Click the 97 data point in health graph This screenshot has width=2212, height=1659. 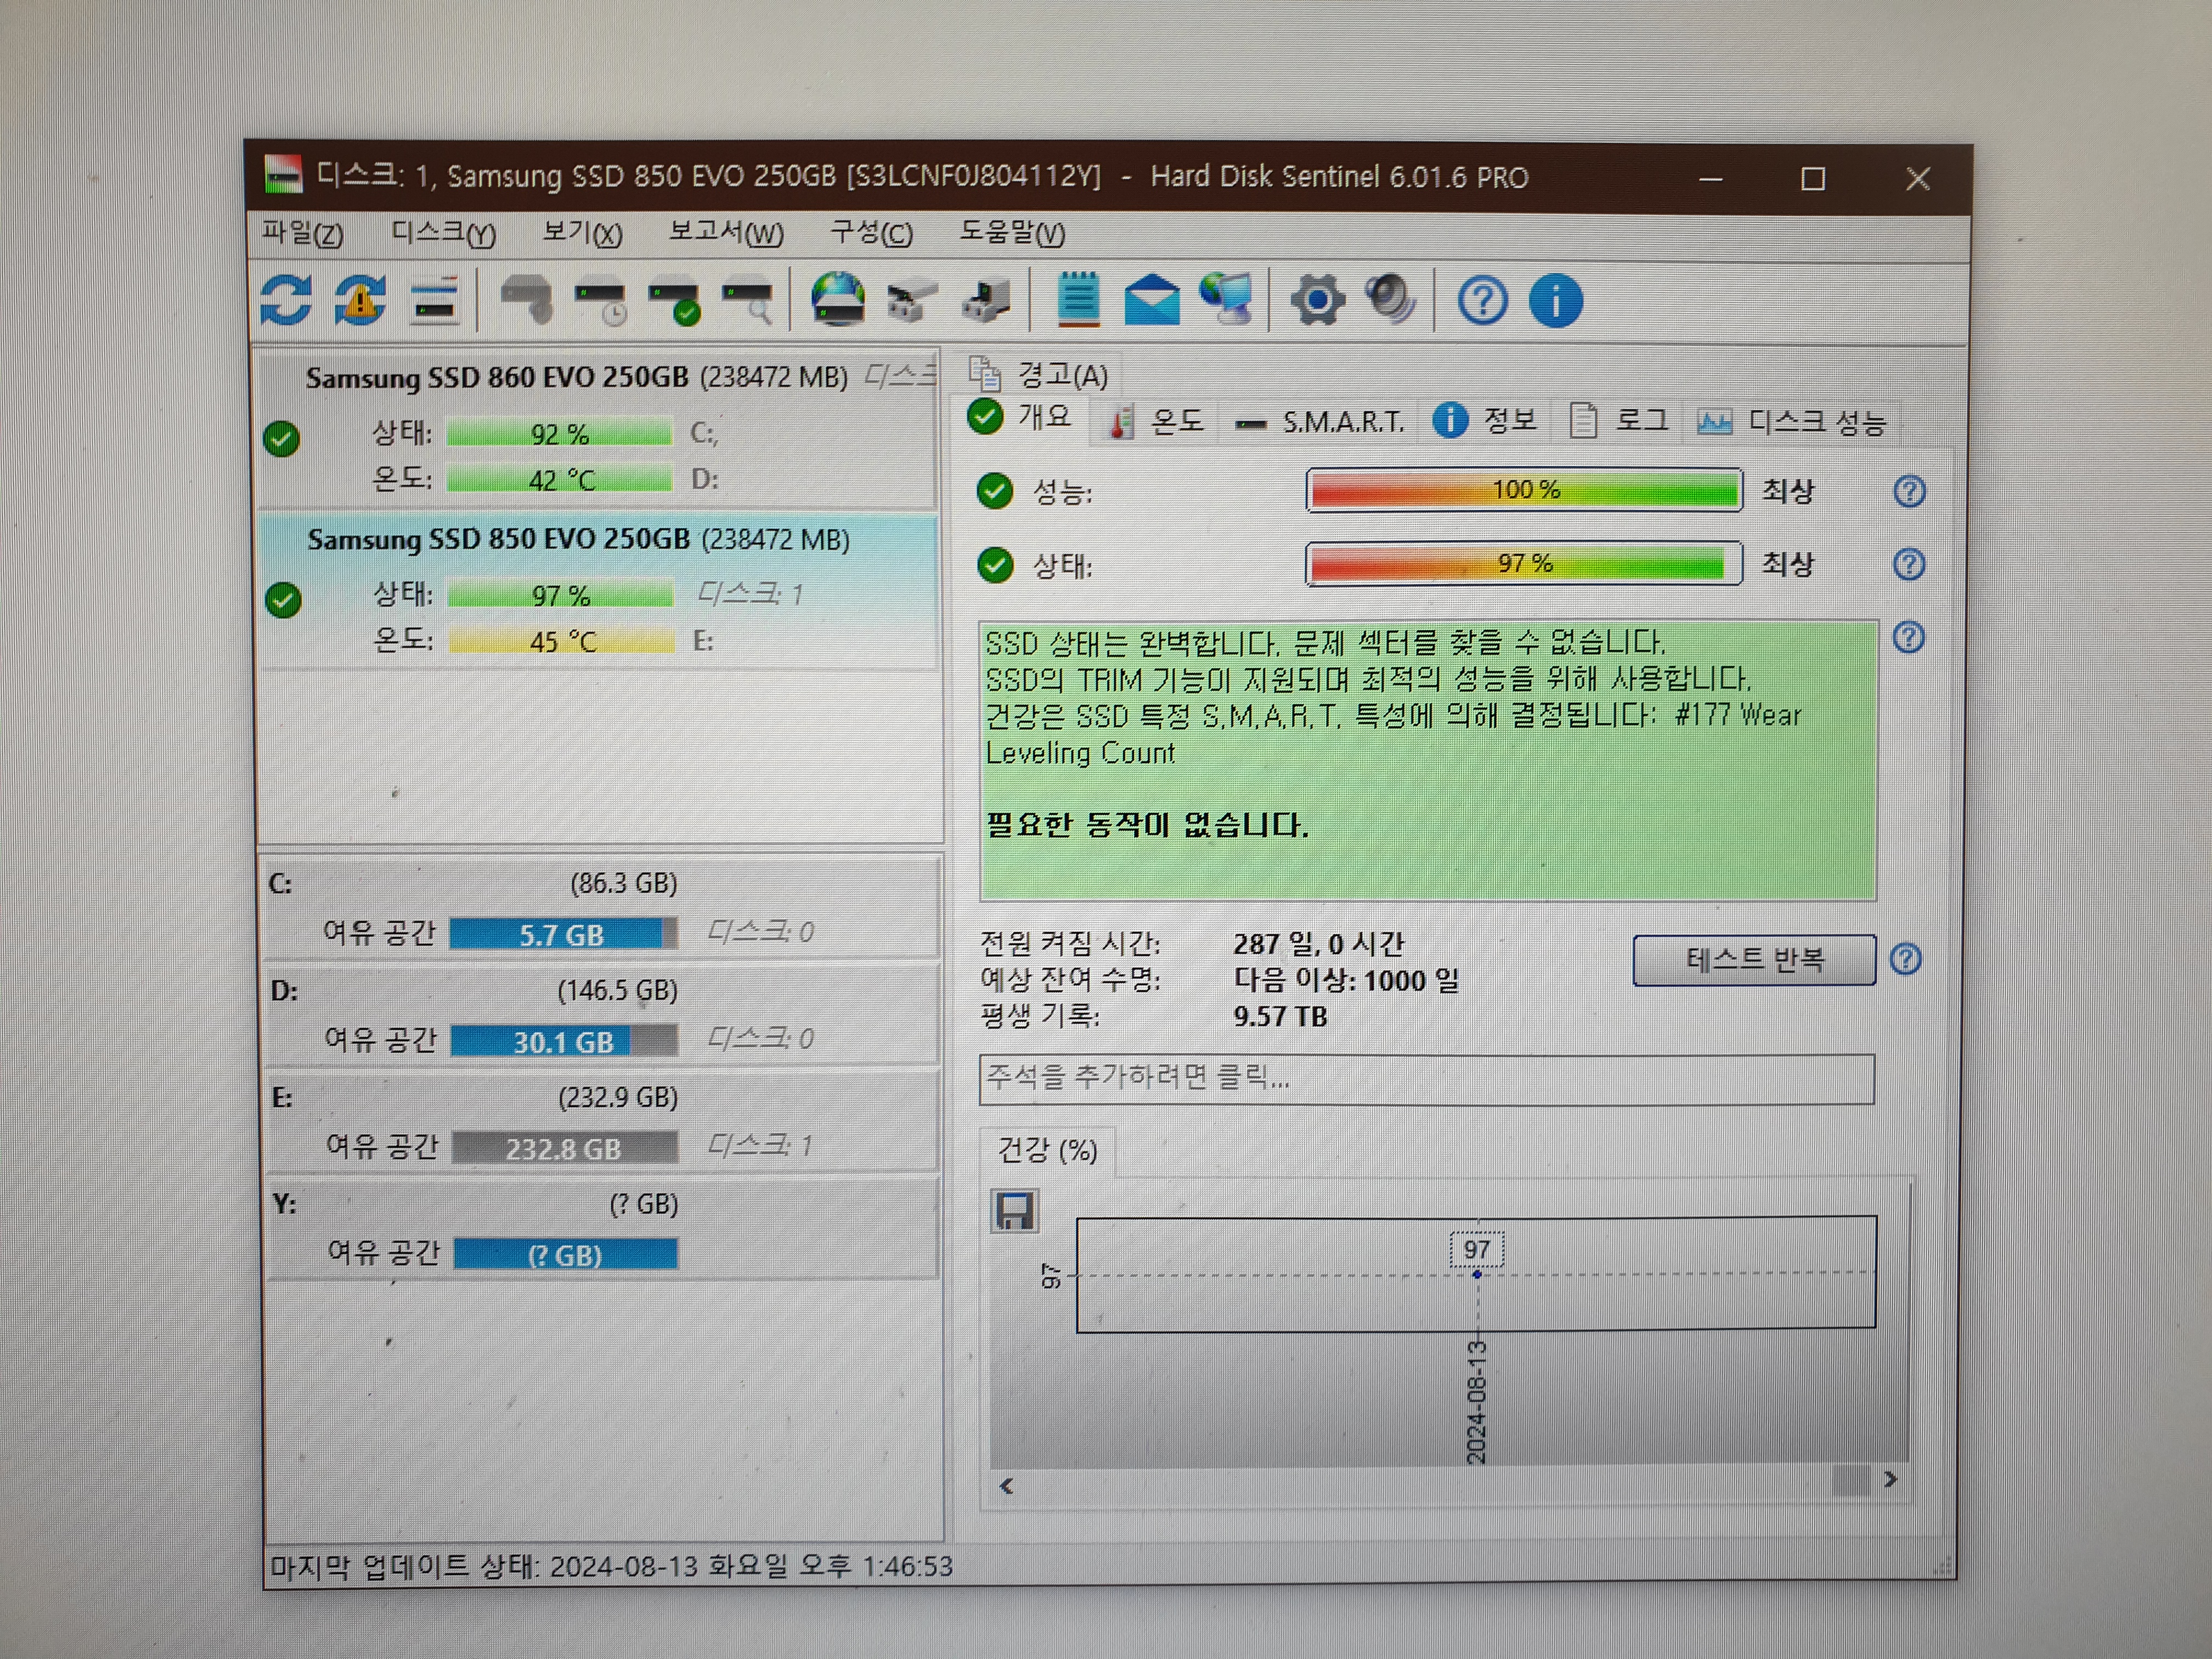[x=1477, y=1274]
